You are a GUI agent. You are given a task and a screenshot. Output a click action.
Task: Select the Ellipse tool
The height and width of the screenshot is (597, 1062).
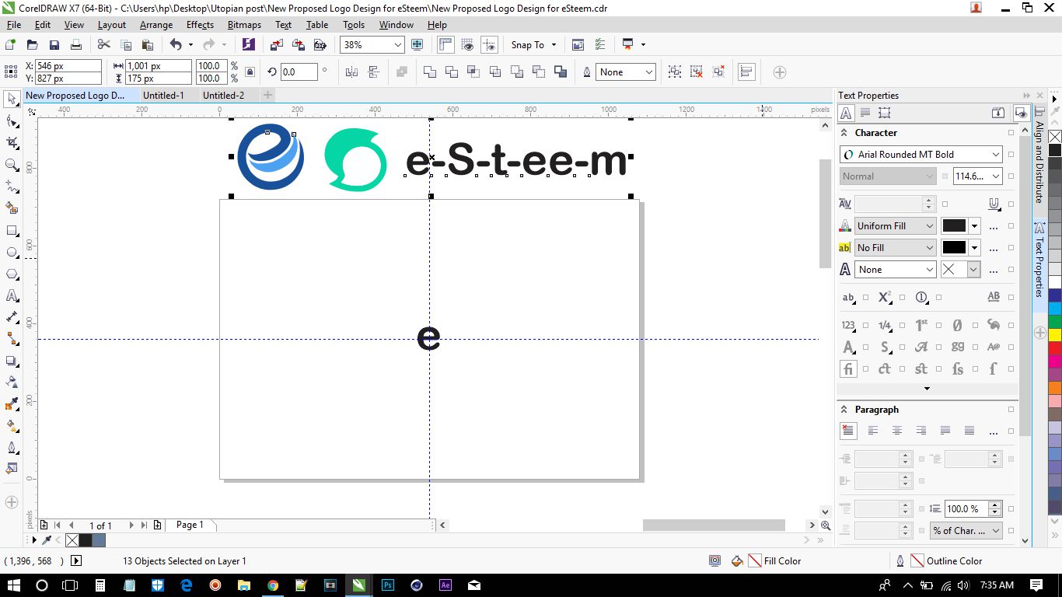12,252
